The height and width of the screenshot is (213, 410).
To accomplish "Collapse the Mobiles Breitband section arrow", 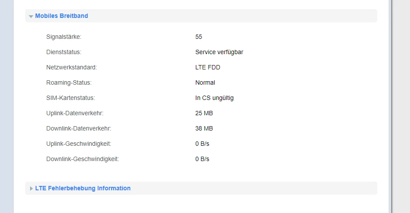I will [31, 16].
